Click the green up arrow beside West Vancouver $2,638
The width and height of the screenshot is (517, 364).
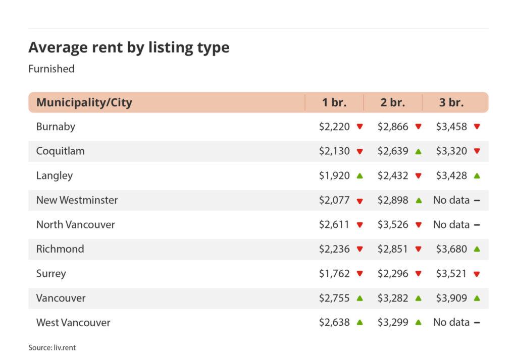359,322
